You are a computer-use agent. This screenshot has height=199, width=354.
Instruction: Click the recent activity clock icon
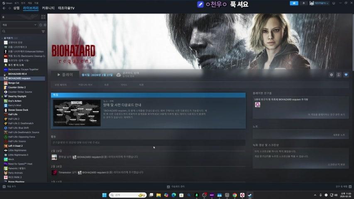coord(41,25)
